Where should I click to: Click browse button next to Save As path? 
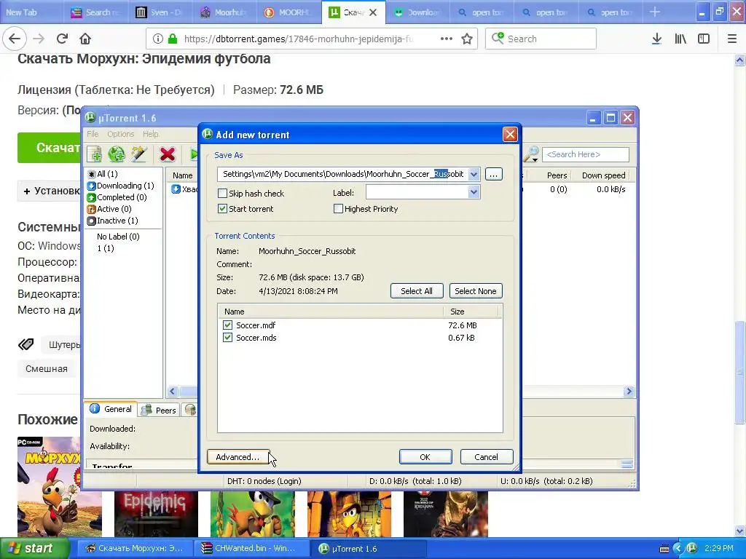pyautogui.click(x=493, y=175)
